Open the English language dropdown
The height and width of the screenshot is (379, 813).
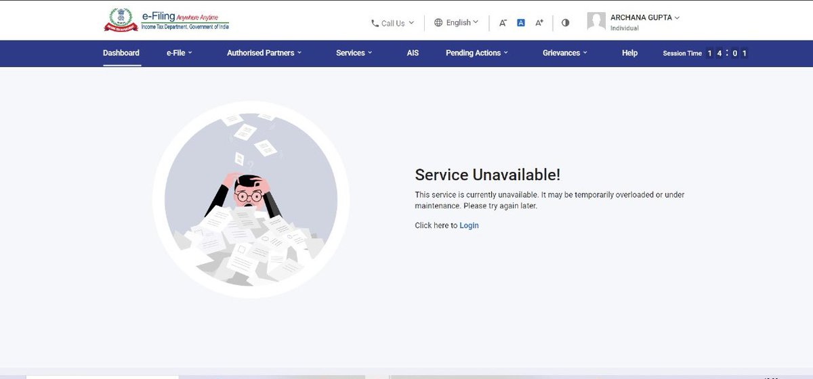click(x=457, y=22)
